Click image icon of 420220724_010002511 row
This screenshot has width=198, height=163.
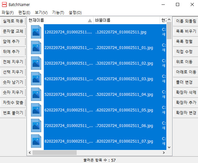click(36, 79)
